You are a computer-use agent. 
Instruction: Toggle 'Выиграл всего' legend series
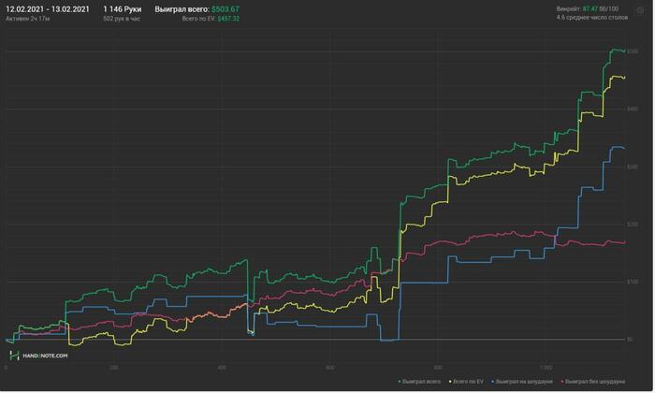tap(420, 382)
